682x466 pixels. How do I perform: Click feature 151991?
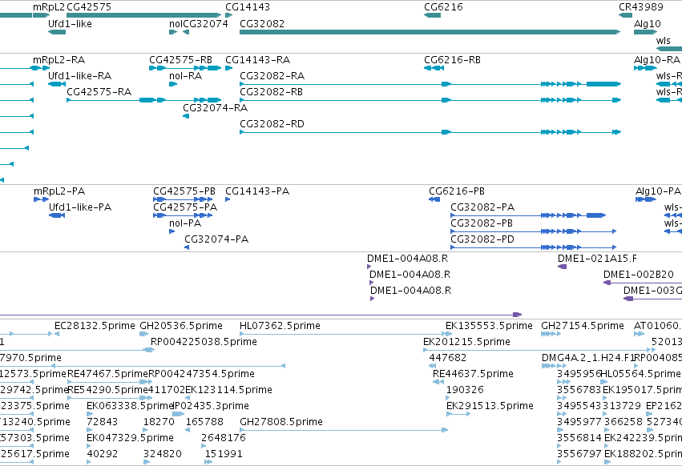208,462
